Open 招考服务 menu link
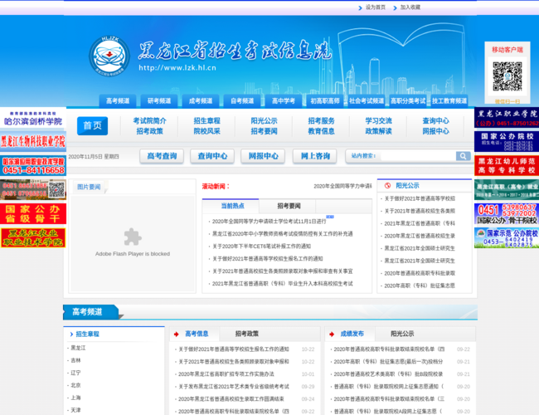The height and width of the screenshot is (415, 539). 321,121
